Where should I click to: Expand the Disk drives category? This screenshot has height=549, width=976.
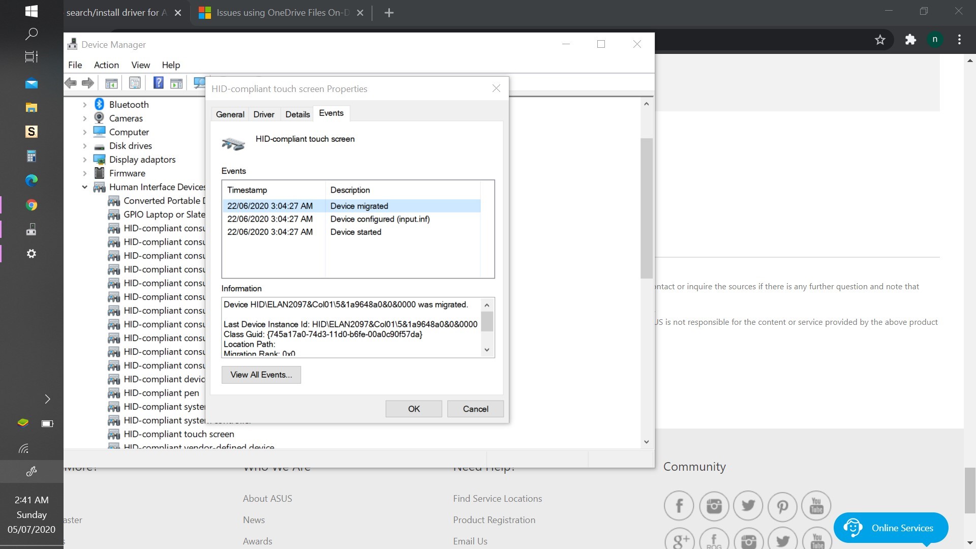pos(85,146)
